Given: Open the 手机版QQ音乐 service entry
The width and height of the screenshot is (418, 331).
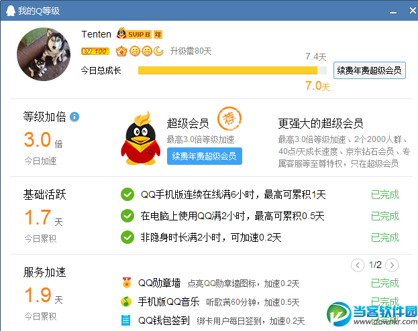Looking at the screenshot, I should [x=169, y=302].
